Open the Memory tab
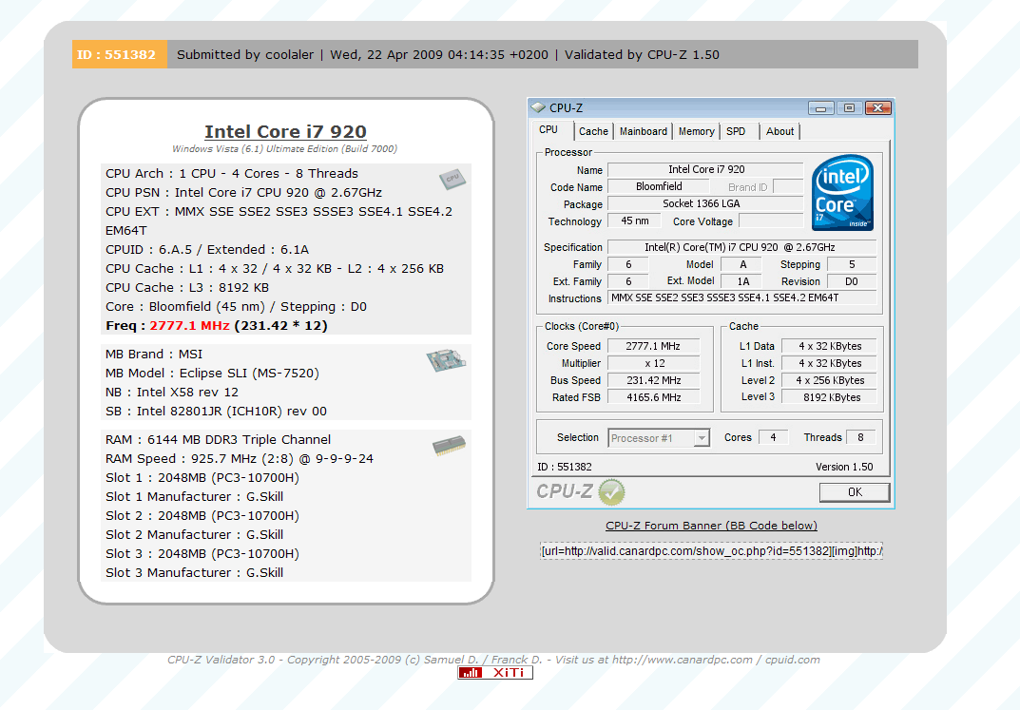1020x710 pixels. [696, 131]
